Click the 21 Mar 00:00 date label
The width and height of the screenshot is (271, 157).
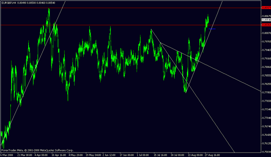(25, 155)
